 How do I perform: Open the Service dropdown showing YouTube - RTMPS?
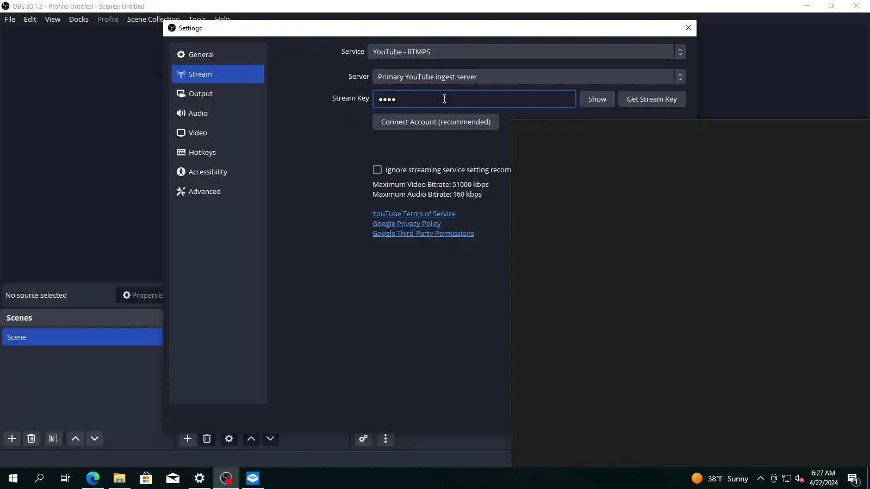pyautogui.click(x=526, y=52)
